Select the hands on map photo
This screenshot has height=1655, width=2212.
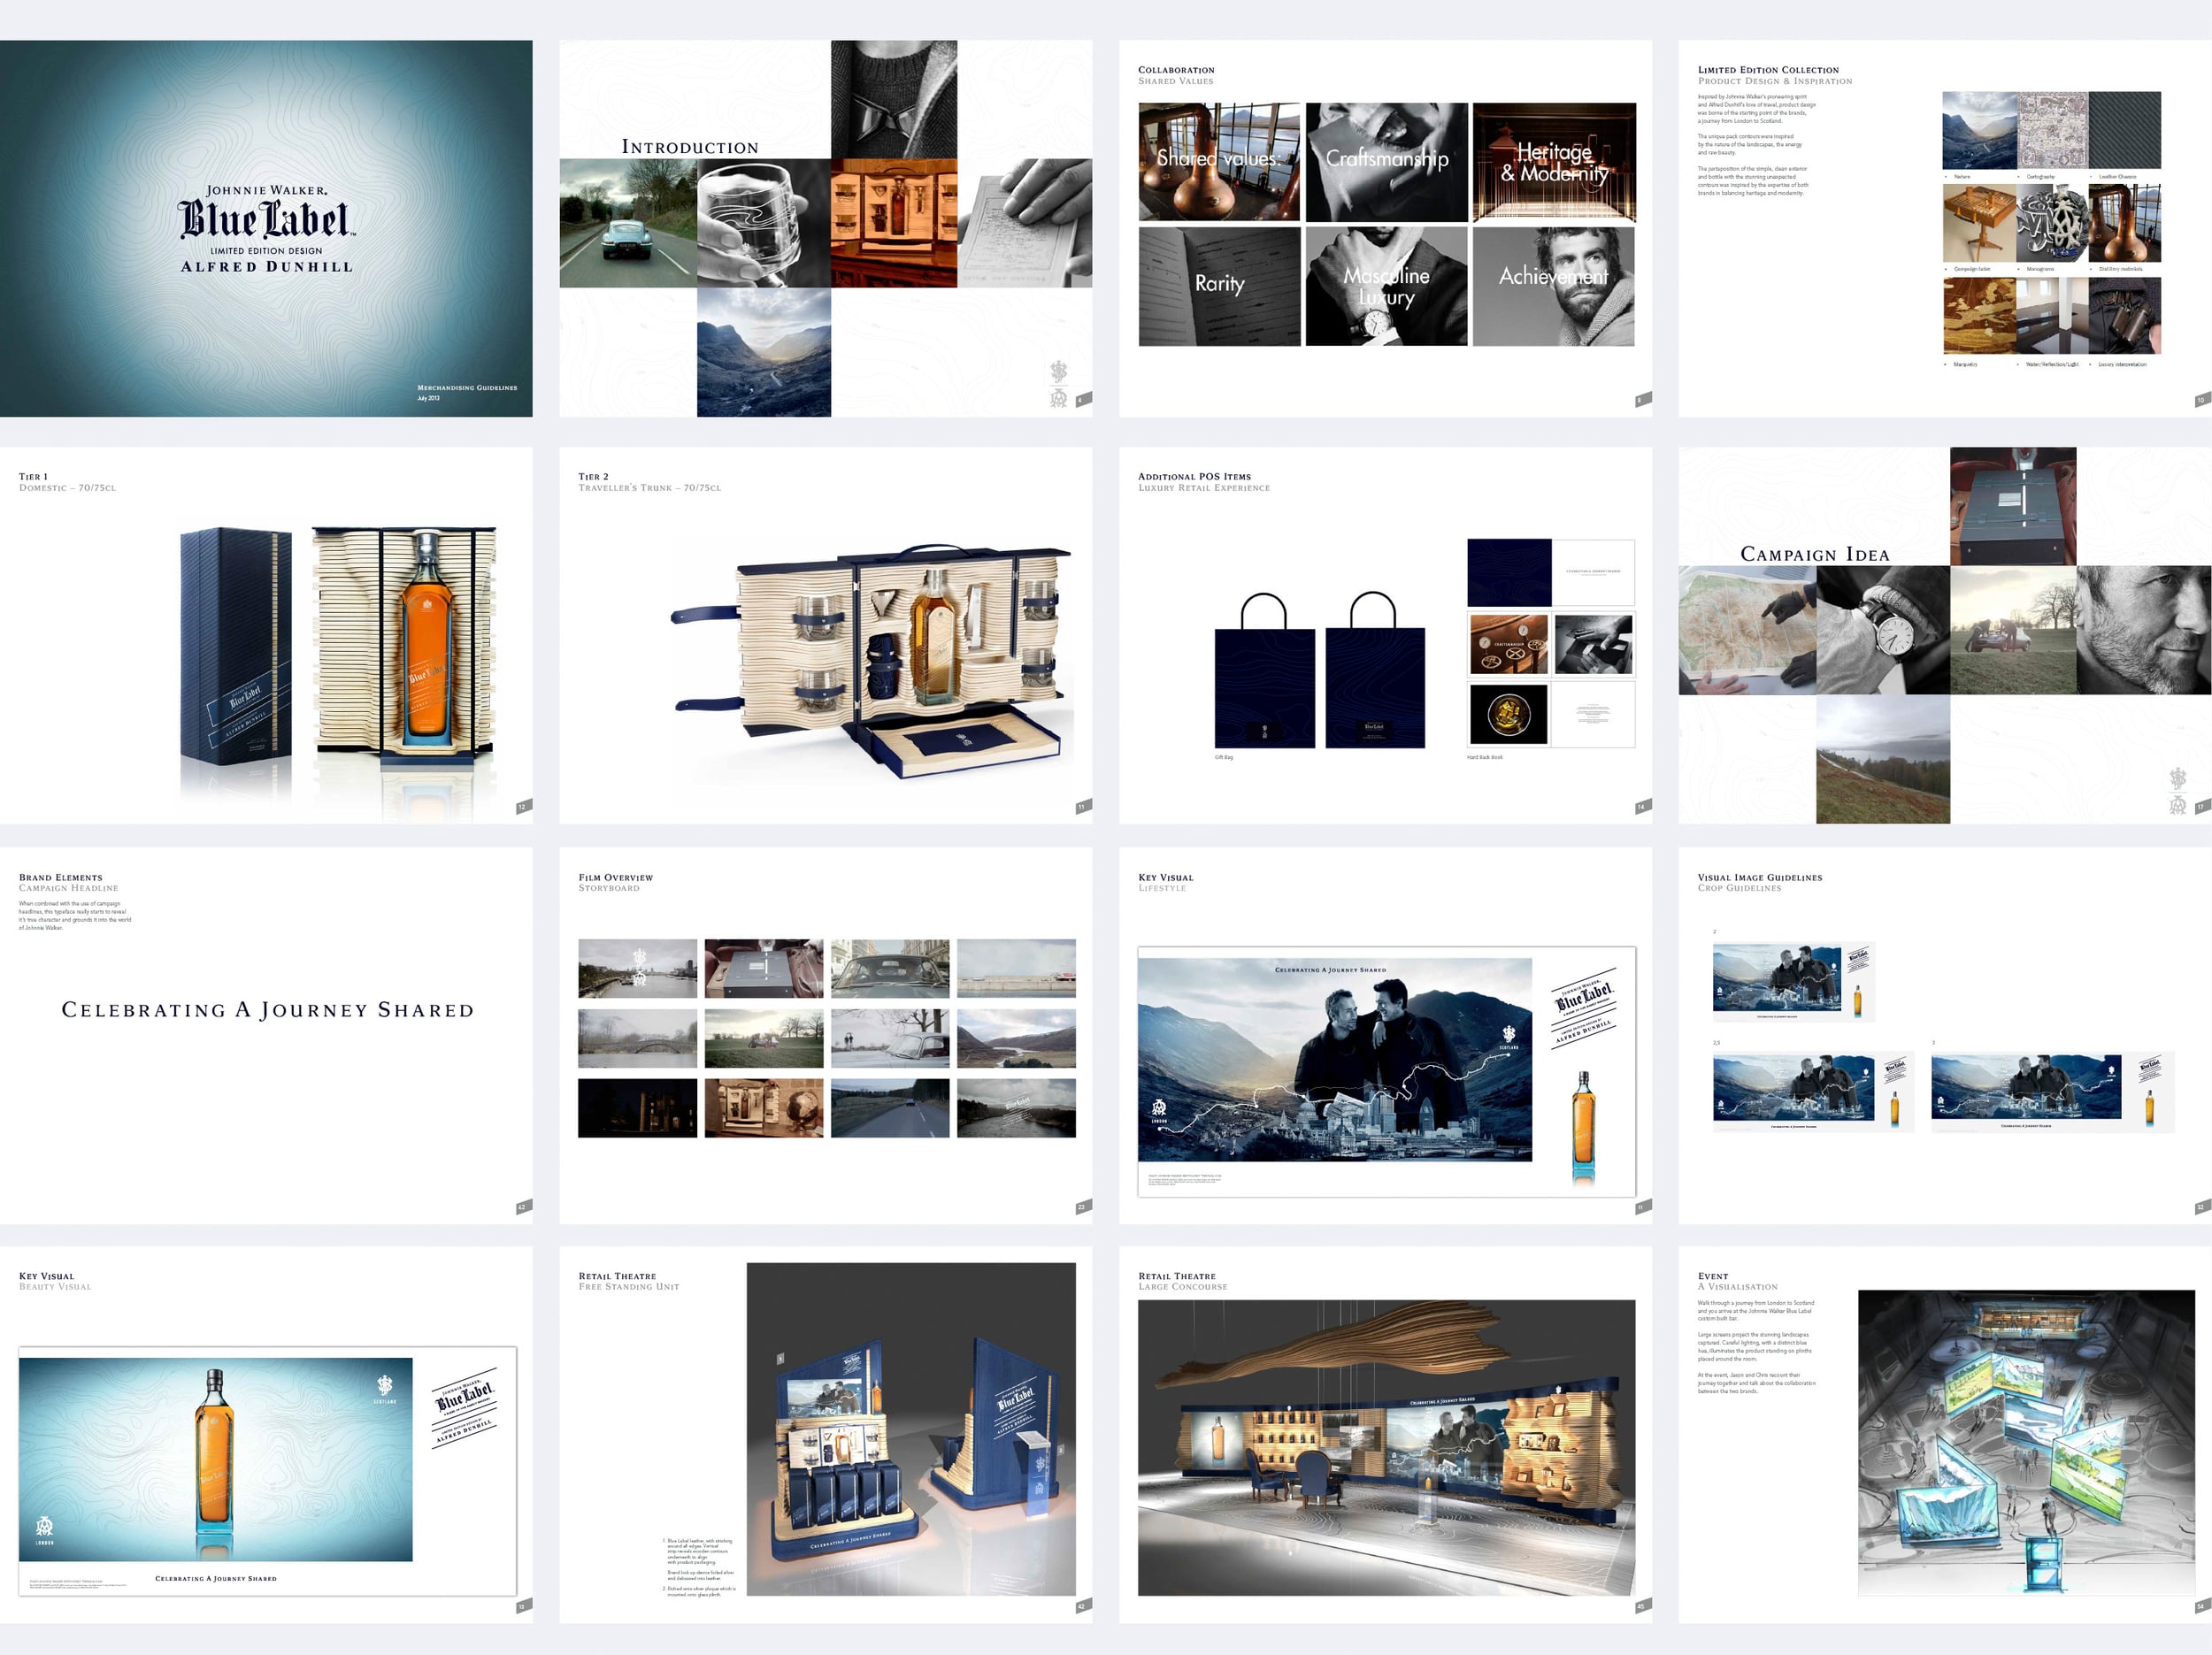(1747, 630)
